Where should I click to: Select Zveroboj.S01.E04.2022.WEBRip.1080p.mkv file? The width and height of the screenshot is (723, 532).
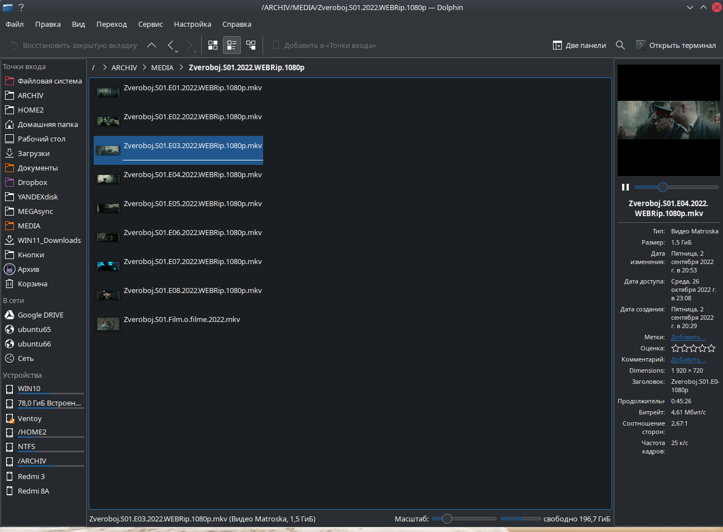click(178, 179)
